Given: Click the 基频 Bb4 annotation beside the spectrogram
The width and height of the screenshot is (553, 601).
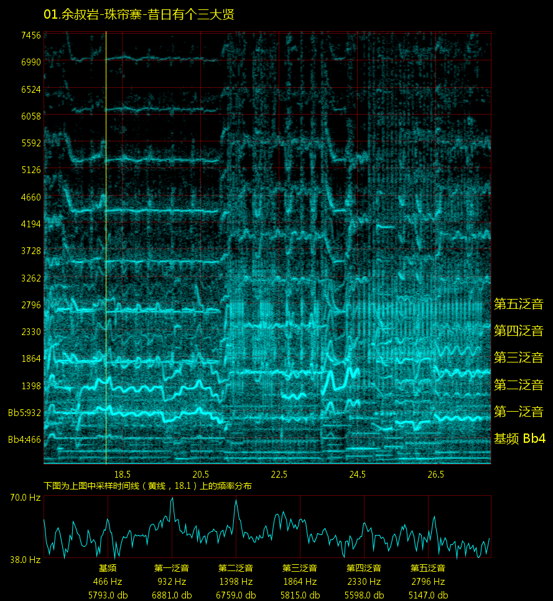Looking at the screenshot, I should [519, 438].
